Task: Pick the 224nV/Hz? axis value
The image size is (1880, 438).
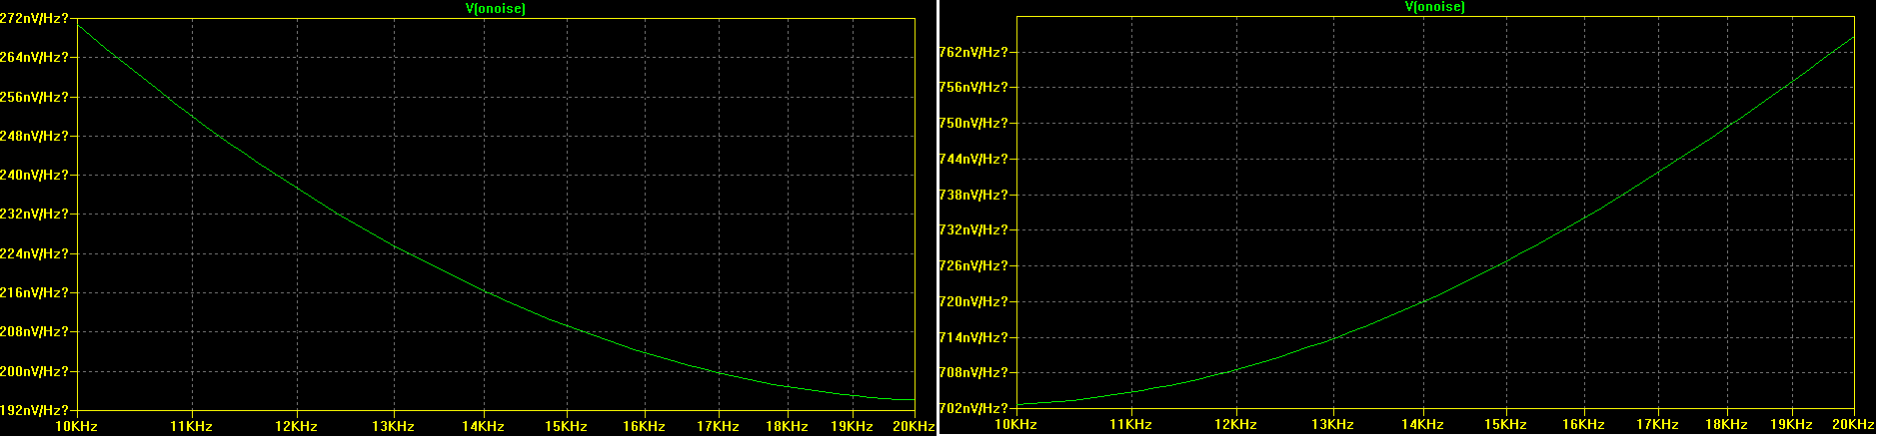Action: tap(35, 253)
